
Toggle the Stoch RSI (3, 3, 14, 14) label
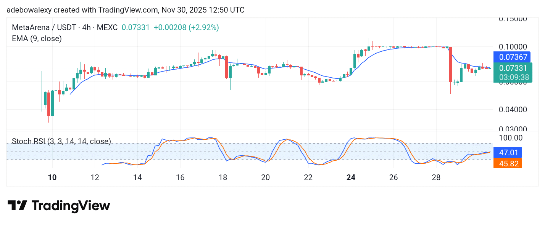tap(61, 141)
